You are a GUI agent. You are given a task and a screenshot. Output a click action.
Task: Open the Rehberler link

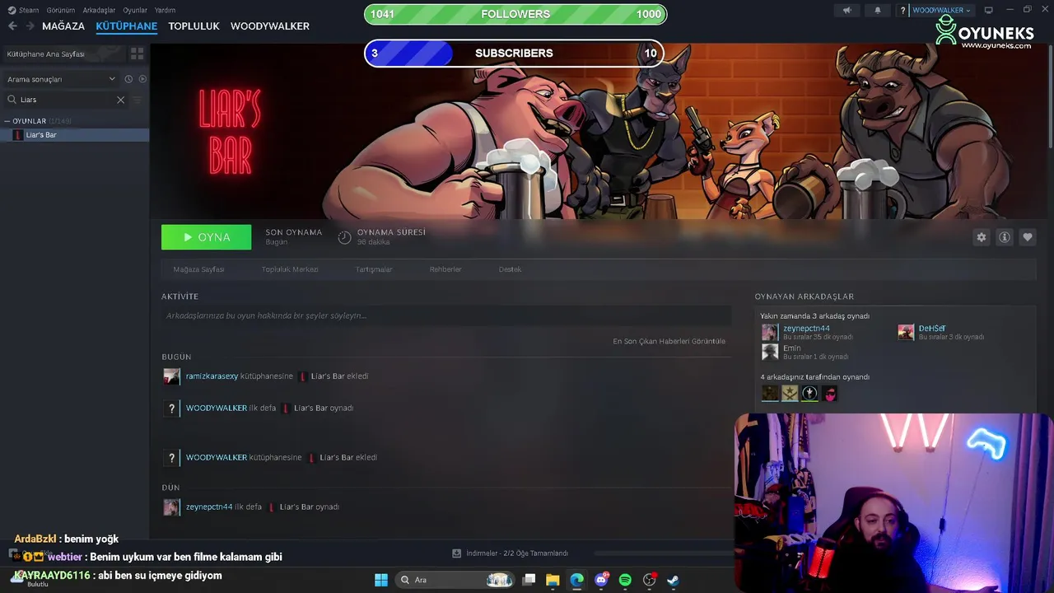coord(445,269)
